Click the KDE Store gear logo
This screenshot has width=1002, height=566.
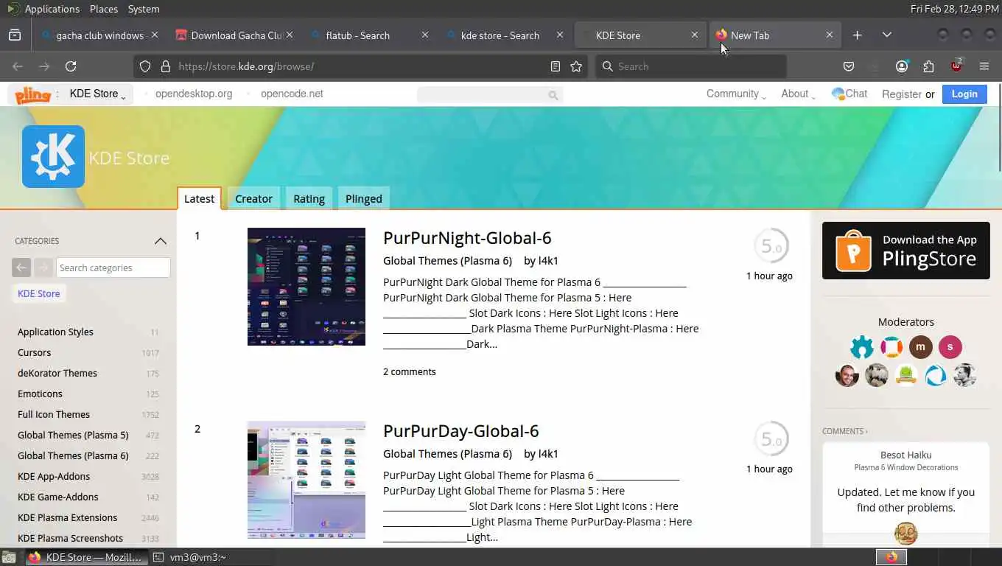[x=53, y=156]
